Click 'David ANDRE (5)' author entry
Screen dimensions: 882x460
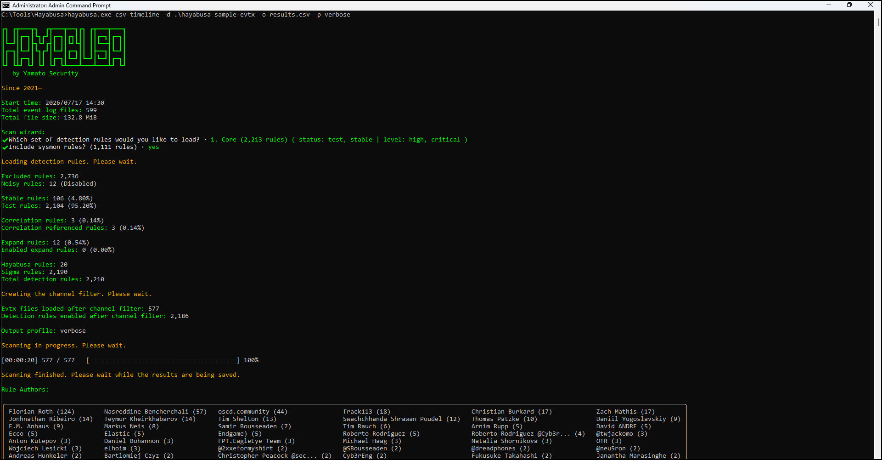pyautogui.click(x=624, y=426)
